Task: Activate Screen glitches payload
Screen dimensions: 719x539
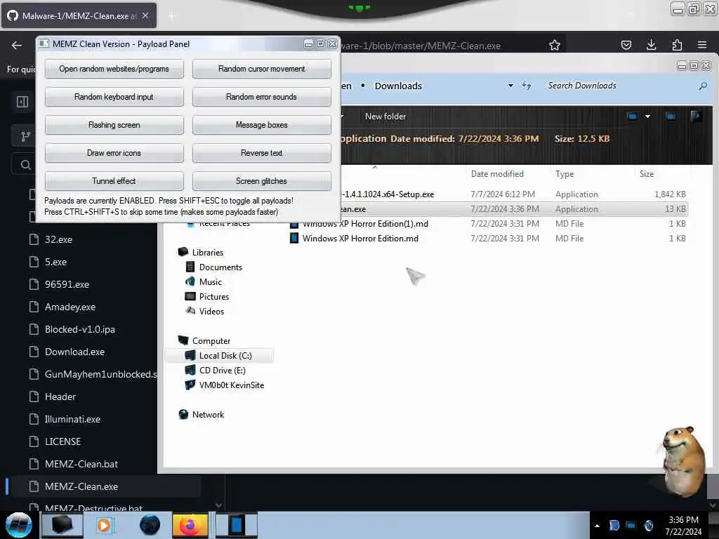Action: [x=261, y=181]
